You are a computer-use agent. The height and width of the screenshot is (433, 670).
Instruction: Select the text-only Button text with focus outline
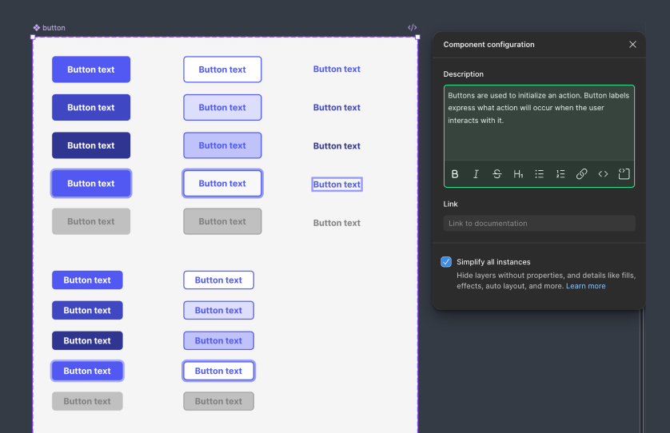pyautogui.click(x=337, y=185)
